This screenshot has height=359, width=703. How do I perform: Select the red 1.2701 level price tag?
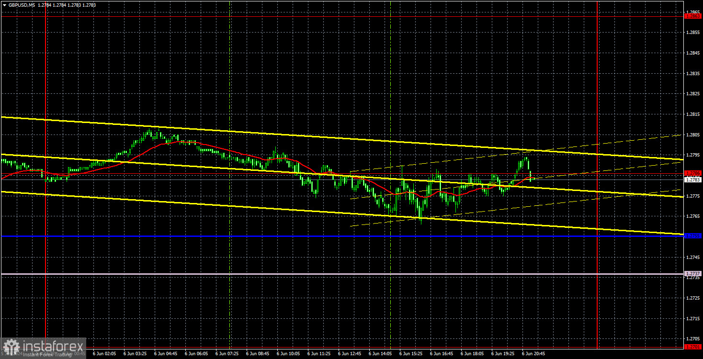[x=693, y=347]
